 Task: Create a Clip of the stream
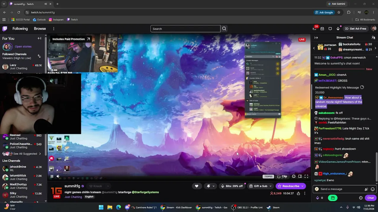[282, 176]
